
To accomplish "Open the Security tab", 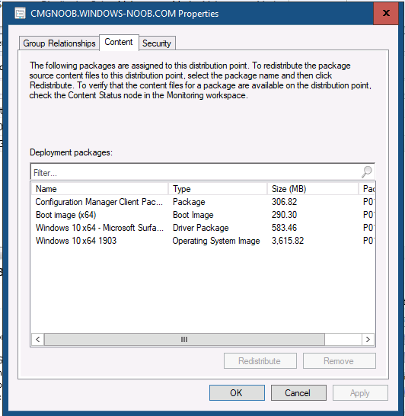I will (157, 43).
